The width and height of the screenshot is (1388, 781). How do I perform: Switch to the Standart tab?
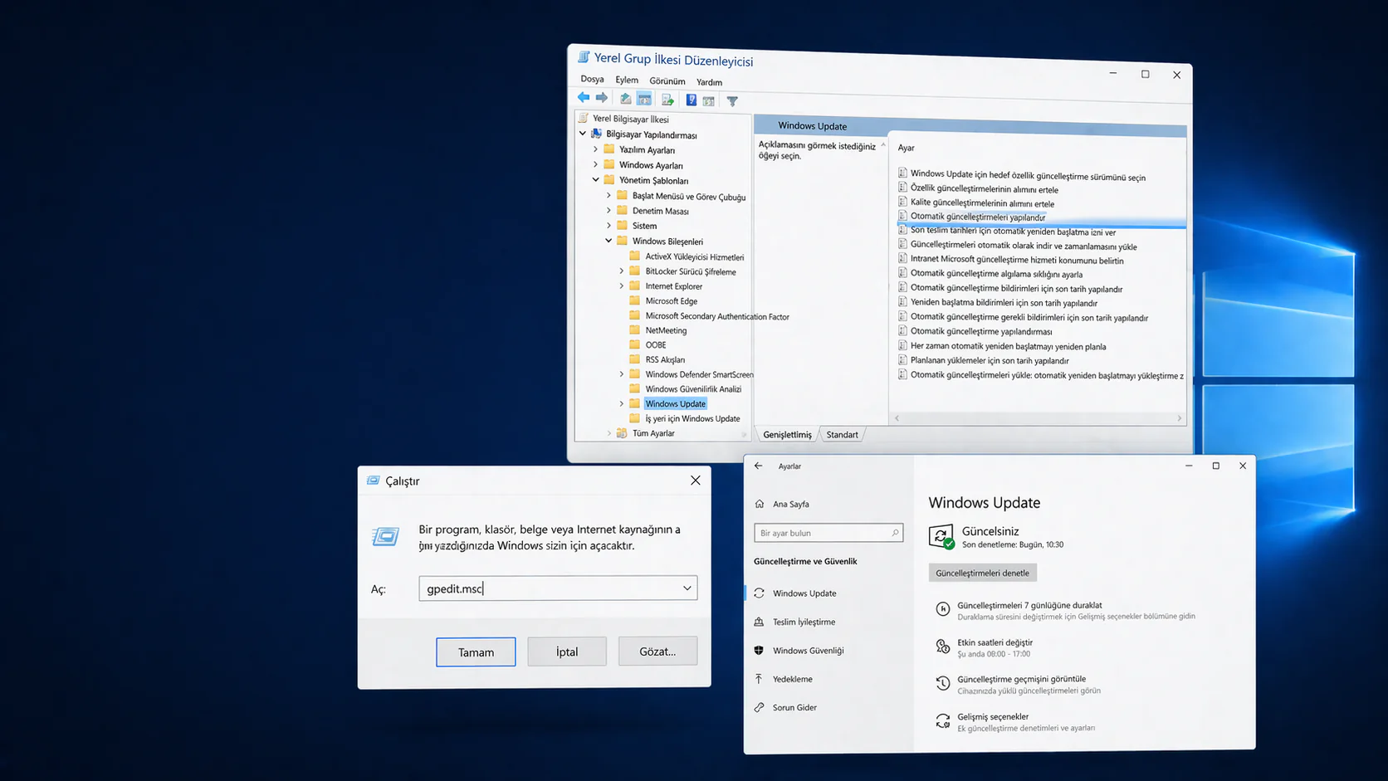(x=842, y=434)
